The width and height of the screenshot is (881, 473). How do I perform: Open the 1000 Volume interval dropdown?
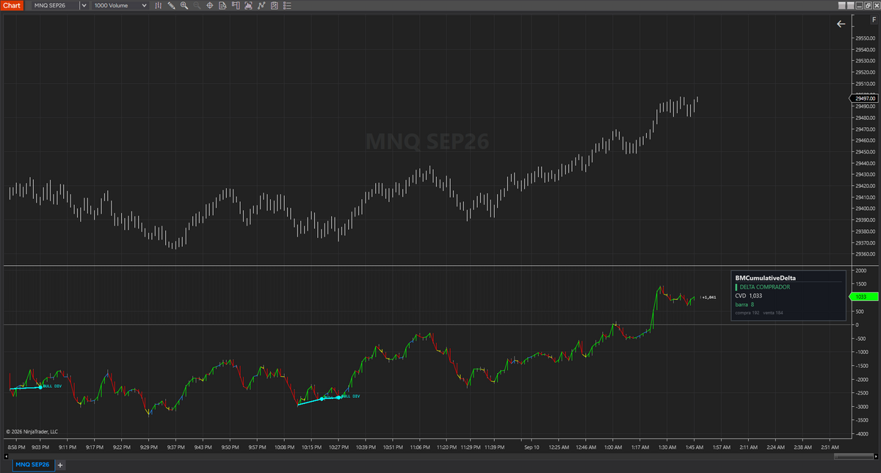(x=121, y=5)
